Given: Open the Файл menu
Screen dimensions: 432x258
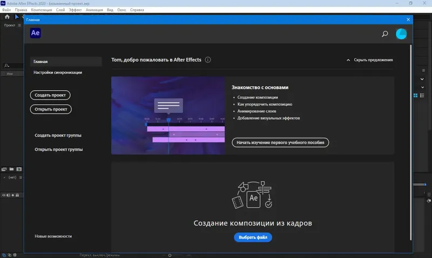Looking at the screenshot, I should [6, 10].
